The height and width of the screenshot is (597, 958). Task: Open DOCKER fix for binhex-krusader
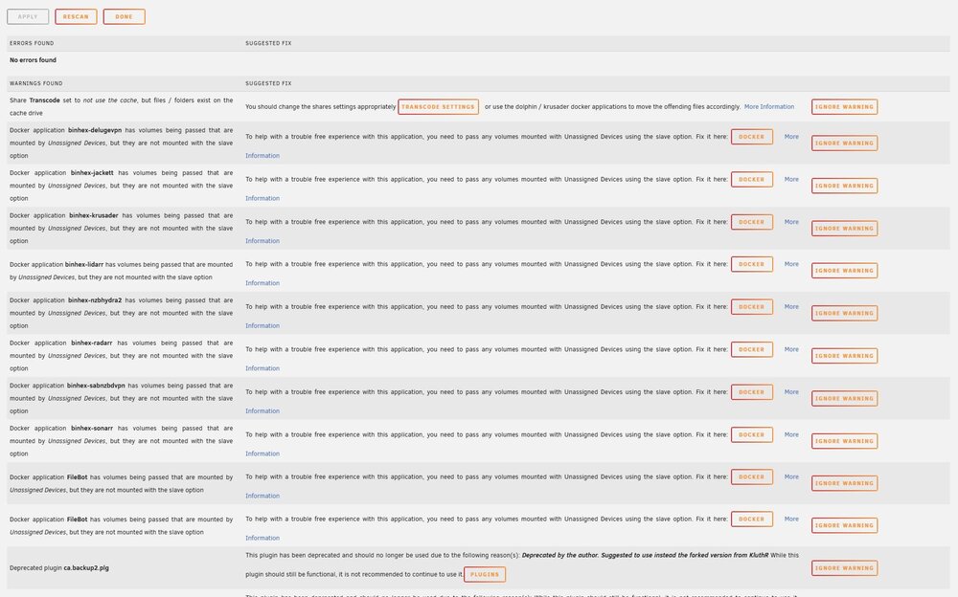pyautogui.click(x=751, y=222)
